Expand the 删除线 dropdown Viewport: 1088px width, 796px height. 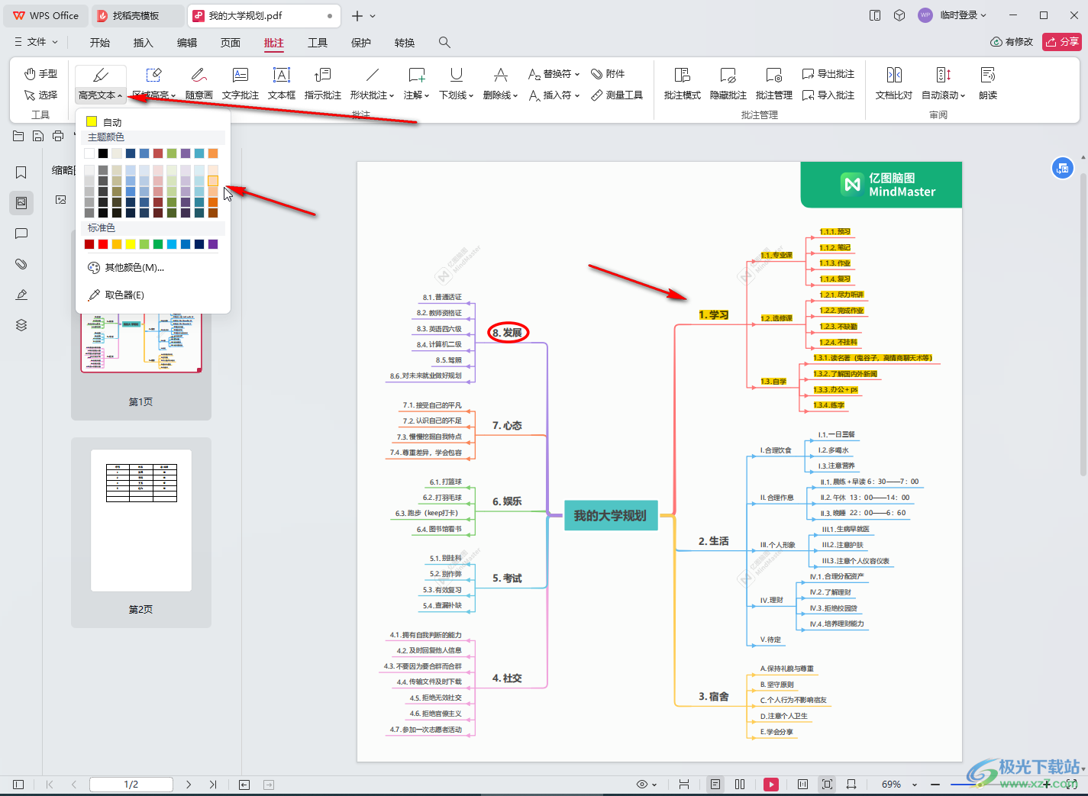coord(515,95)
